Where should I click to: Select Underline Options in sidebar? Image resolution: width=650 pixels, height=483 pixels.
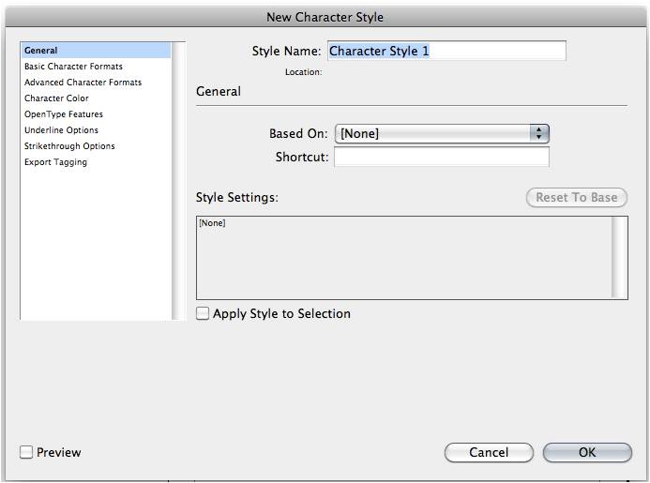[61, 130]
